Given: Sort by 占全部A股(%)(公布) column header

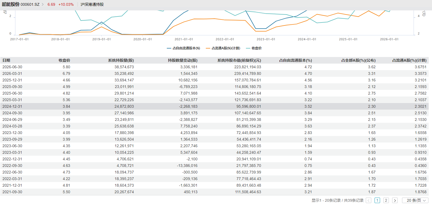Looking at the screenshot, I should 358,60.
